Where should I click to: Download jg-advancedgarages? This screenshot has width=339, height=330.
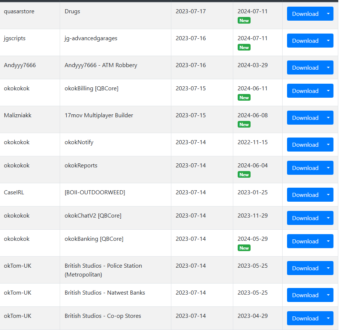(x=305, y=41)
